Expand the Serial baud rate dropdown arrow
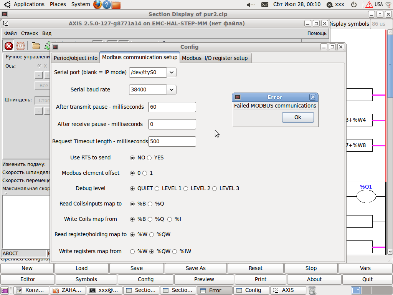393x295 pixels. click(x=172, y=89)
